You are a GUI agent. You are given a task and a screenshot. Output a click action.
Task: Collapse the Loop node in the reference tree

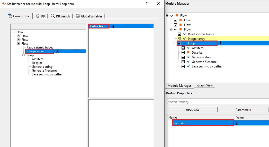coord(24,55)
